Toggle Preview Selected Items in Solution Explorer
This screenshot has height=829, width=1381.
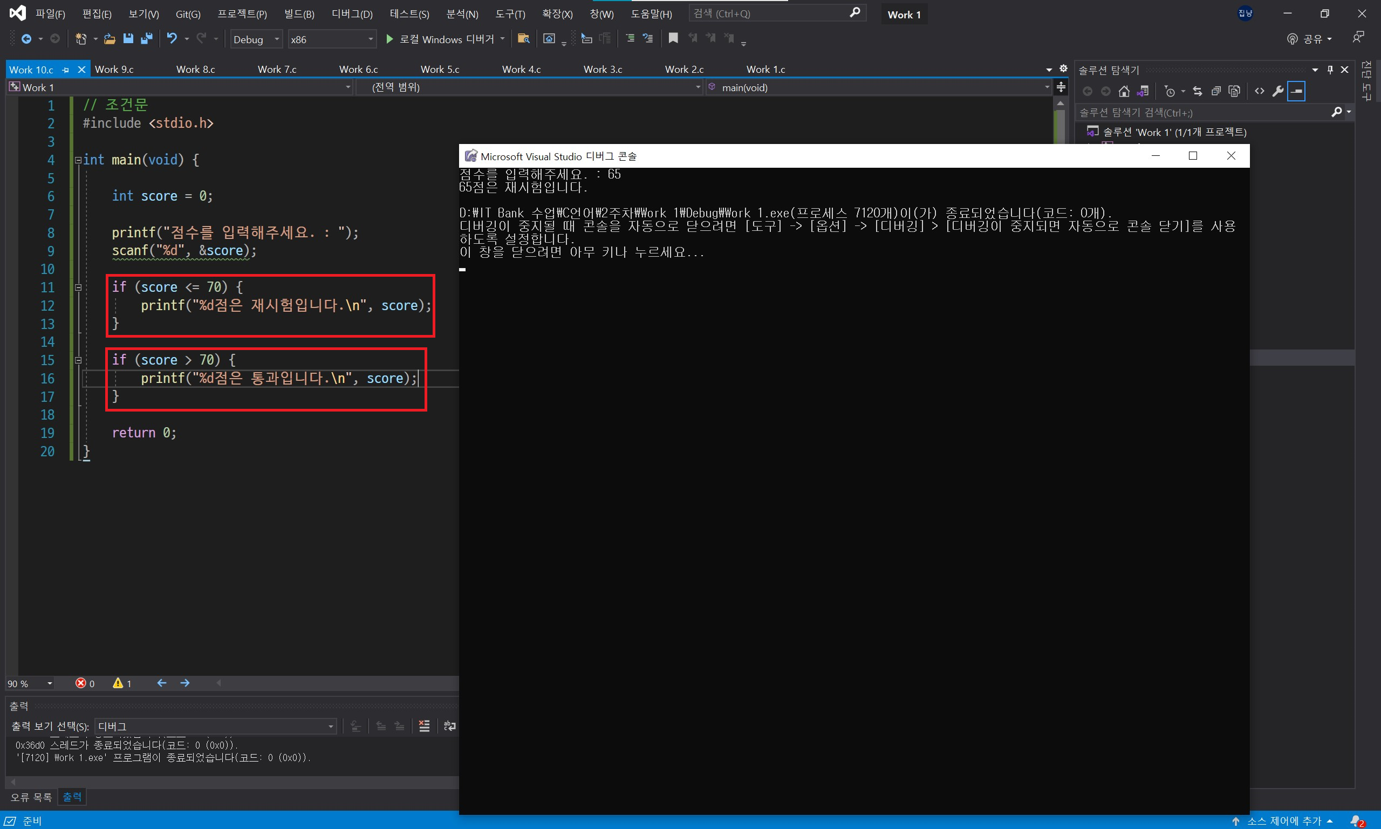pos(1296,91)
